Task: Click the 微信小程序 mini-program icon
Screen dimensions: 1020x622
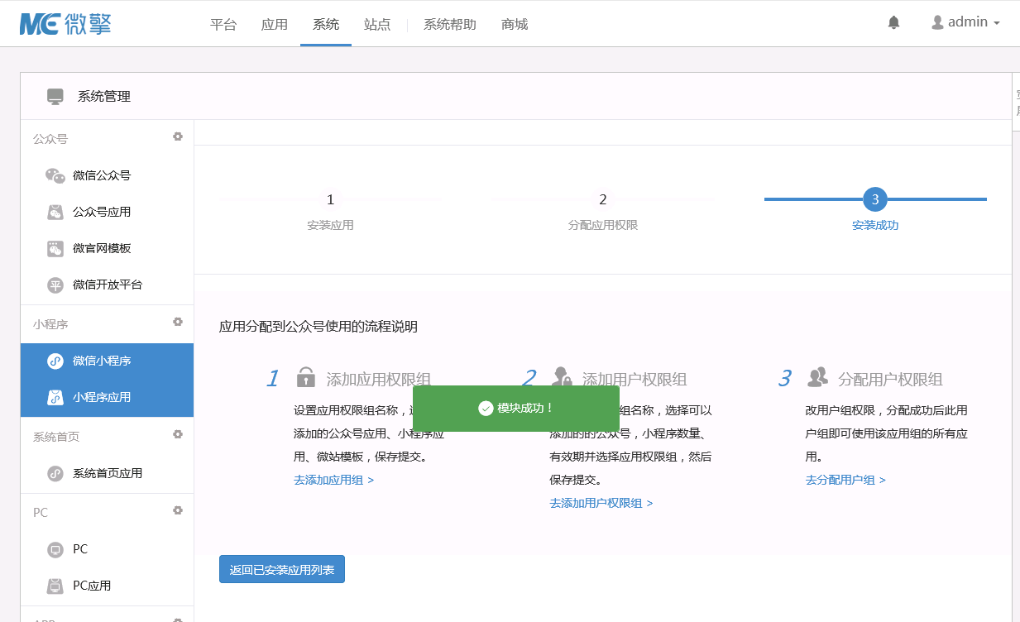Action: tap(55, 361)
